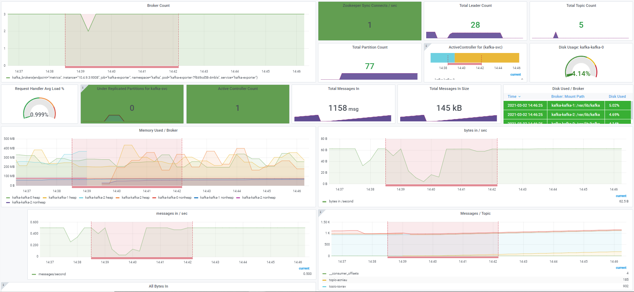Image resolution: width=634 pixels, height=292 pixels.
Task: Click the ActiveController state timeline bar
Action: click(475, 58)
